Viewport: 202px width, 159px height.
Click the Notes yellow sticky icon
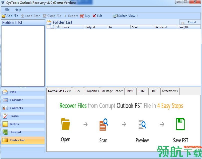[x=5, y=124]
